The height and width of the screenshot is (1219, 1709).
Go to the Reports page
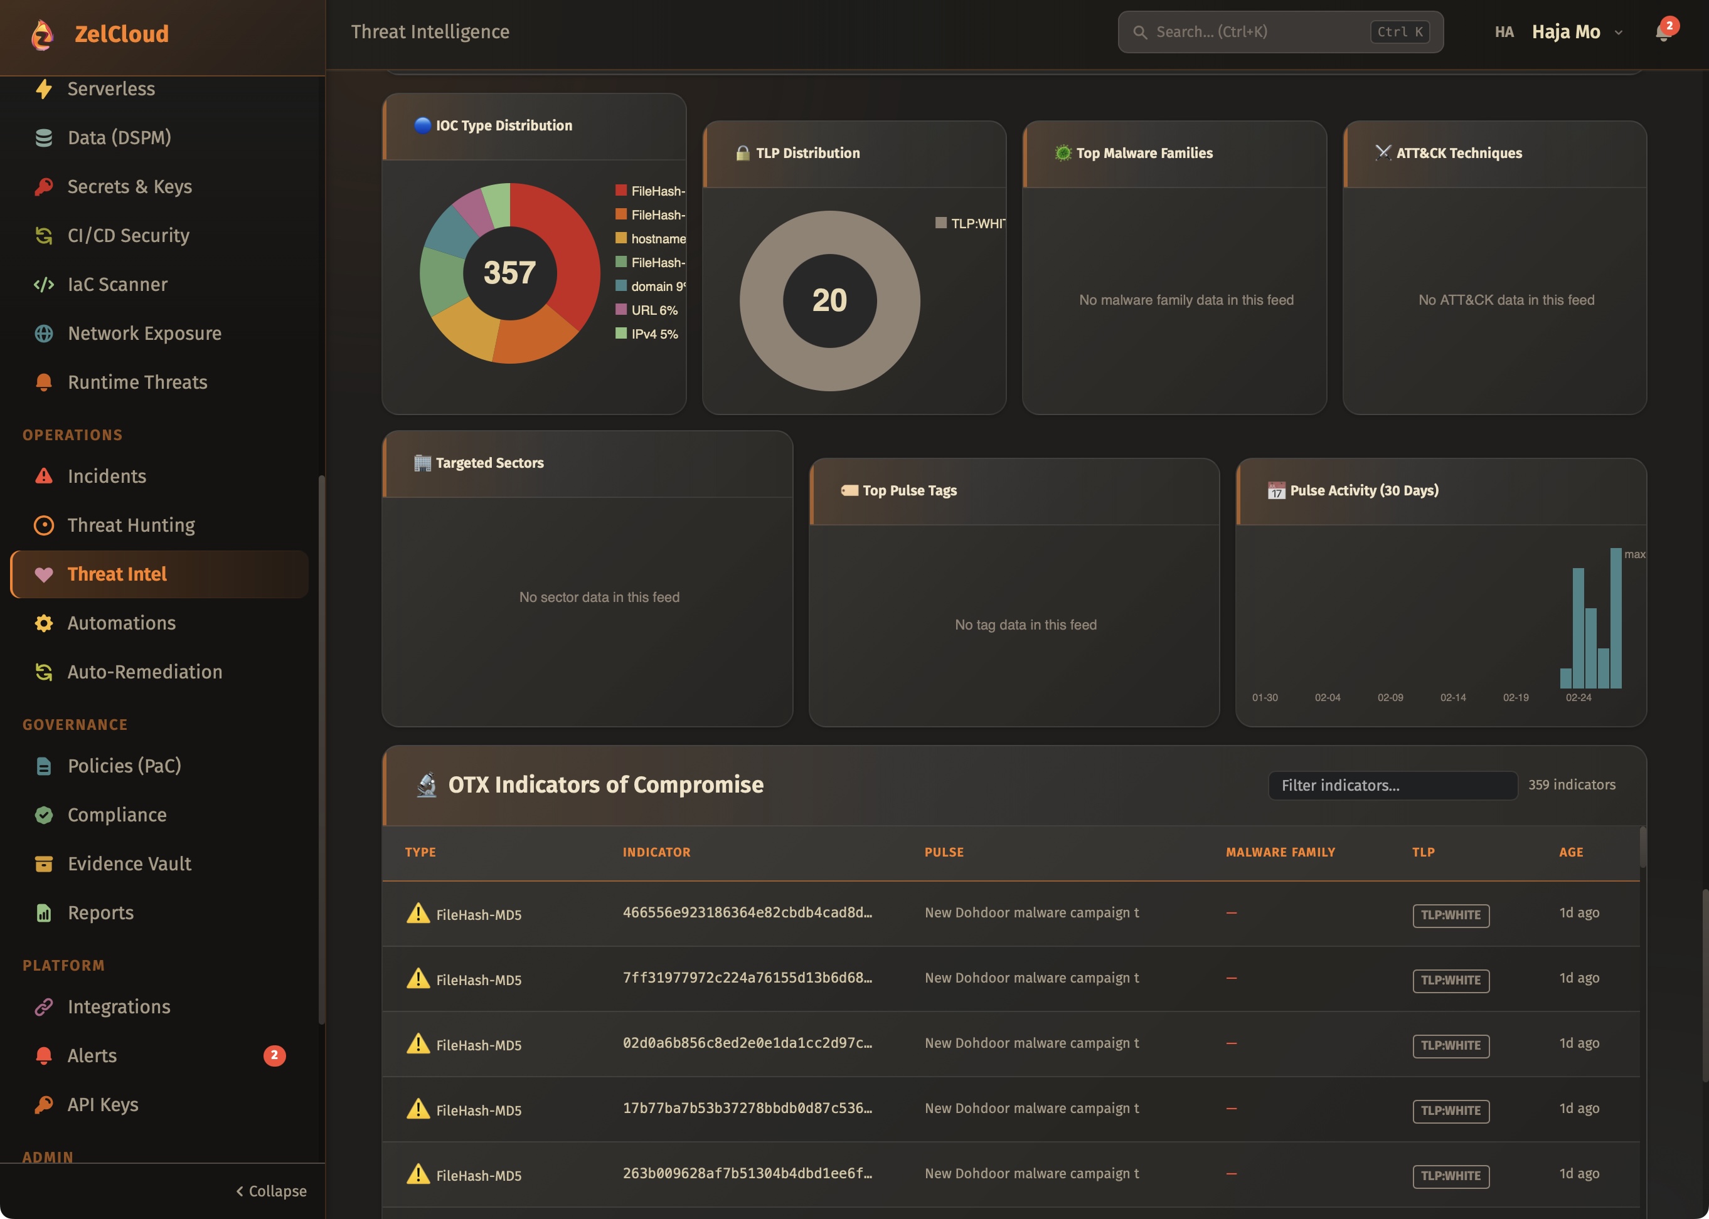pos(100,913)
